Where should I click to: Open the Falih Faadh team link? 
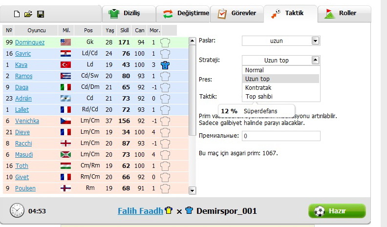(141, 211)
